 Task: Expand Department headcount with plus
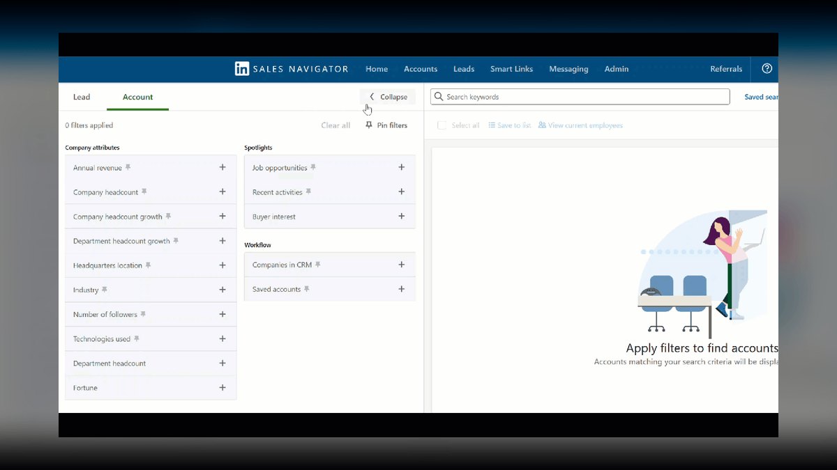coord(223,363)
